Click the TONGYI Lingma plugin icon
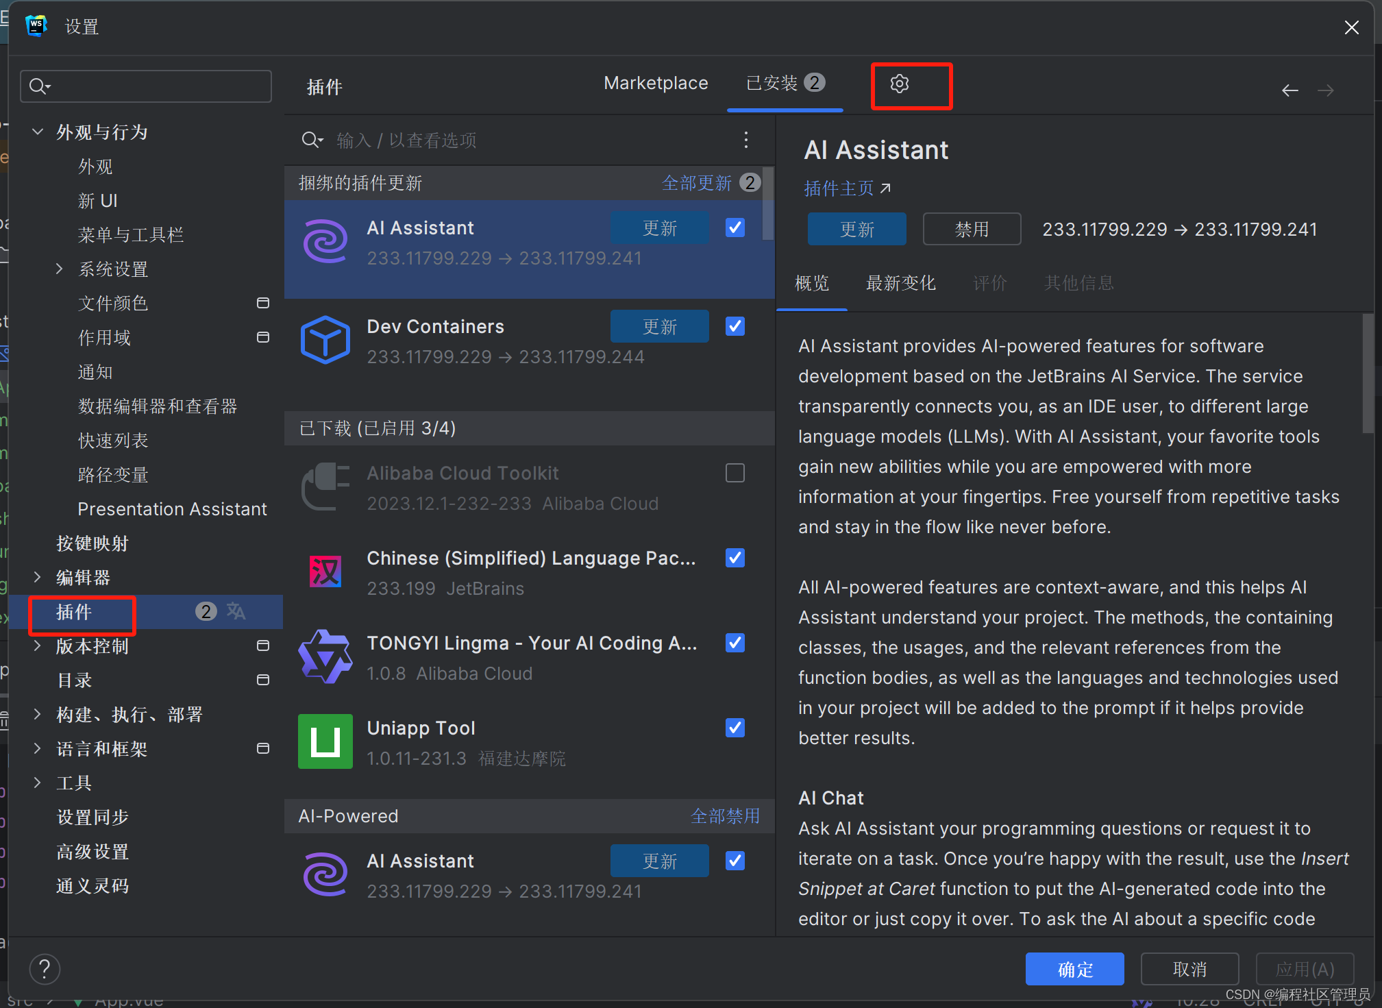The image size is (1382, 1008). point(325,656)
